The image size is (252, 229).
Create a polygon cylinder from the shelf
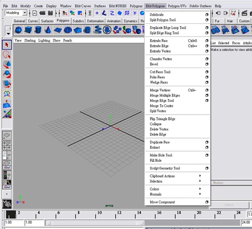(x=38, y=30)
